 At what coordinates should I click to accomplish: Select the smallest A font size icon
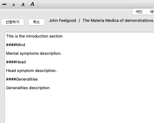tap(14, 5)
